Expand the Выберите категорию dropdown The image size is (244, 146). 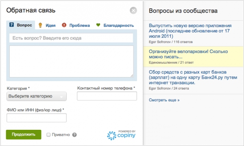click(37, 97)
